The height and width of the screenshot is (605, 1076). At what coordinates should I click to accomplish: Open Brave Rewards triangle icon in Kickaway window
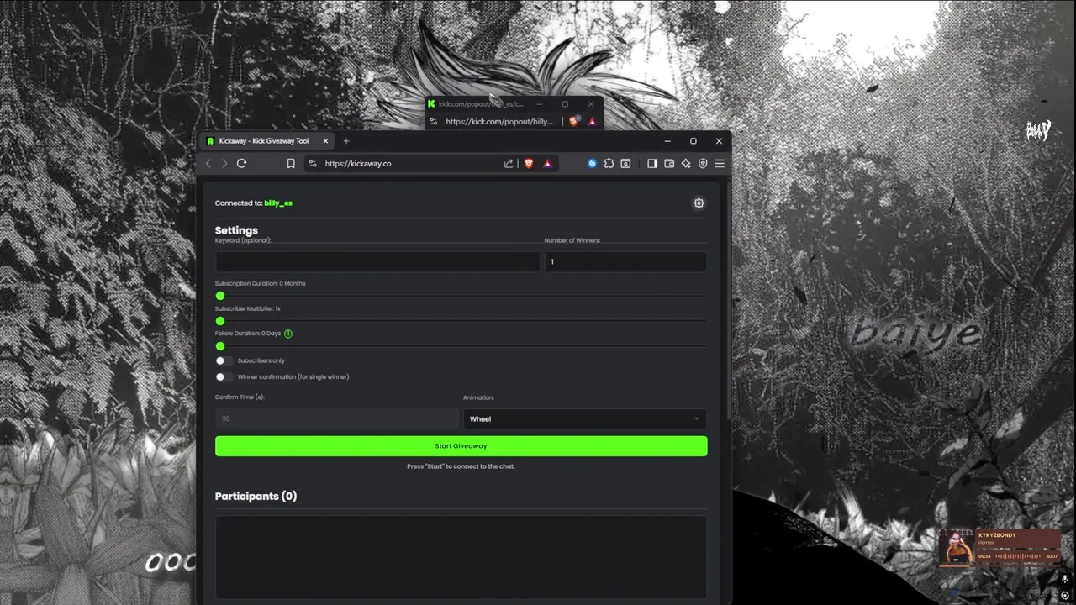click(547, 164)
